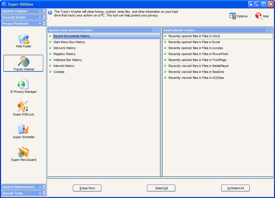275x198 pixels.
Task: Uncheck Recently opened files in FrontPage
Action: pyautogui.click(x=165, y=60)
